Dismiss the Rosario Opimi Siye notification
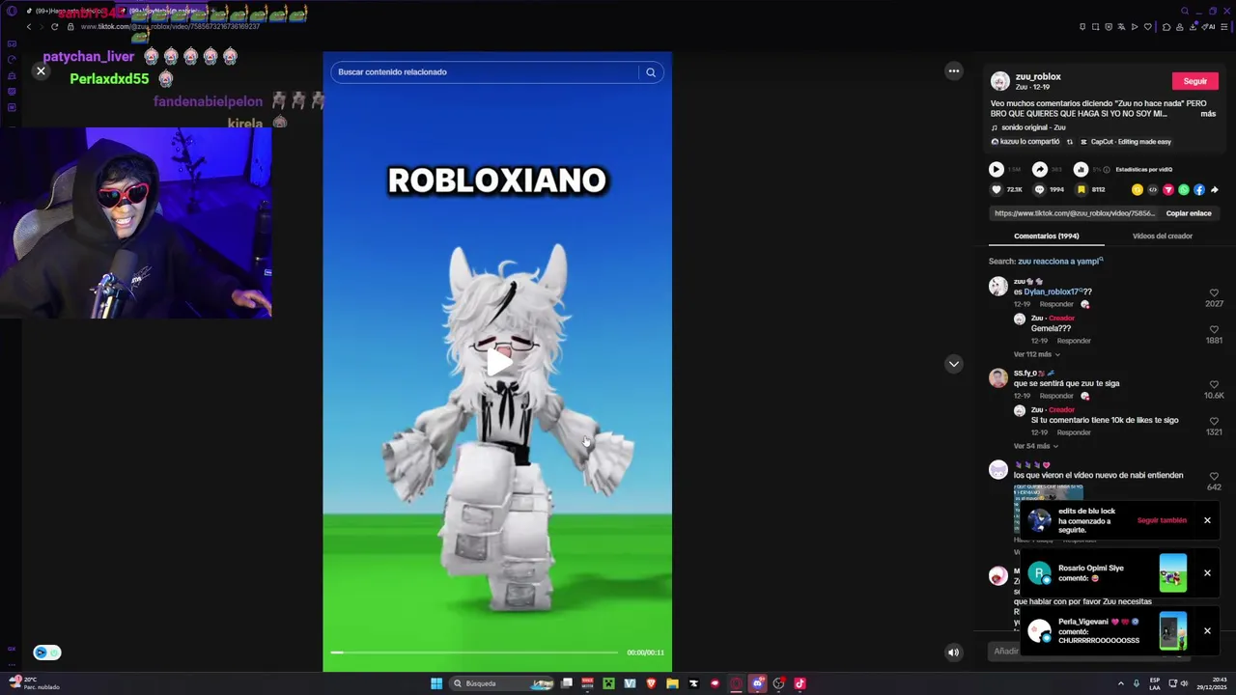The width and height of the screenshot is (1236, 695). [x=1207, y=573]
